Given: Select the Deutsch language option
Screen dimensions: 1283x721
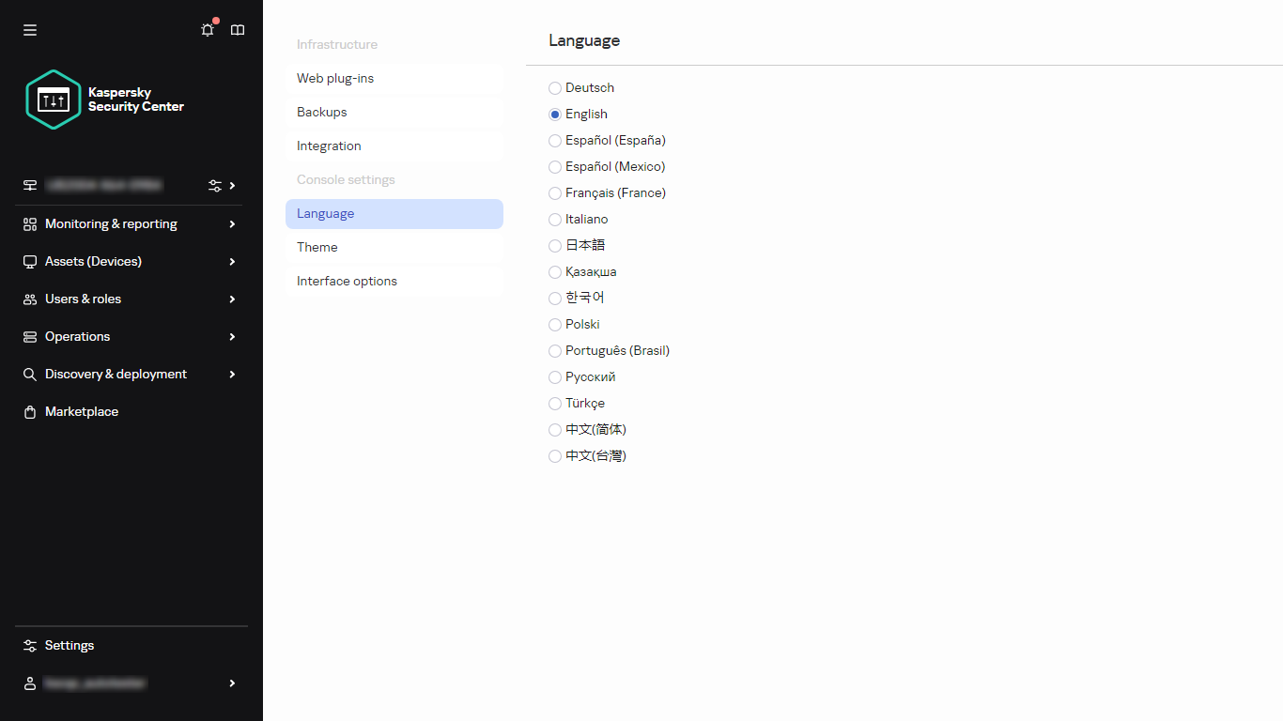Looking at the screenshot, I should 554,88.
